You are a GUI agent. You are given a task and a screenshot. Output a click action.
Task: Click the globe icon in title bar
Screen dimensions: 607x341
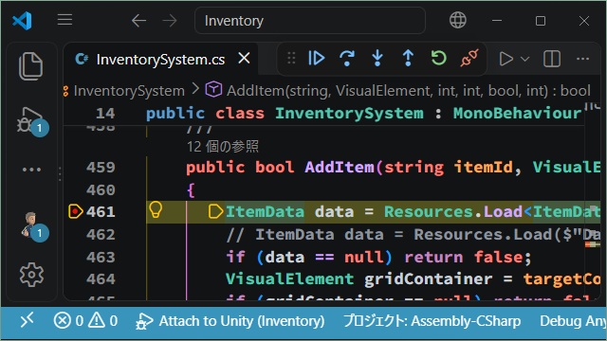(457, 20)
